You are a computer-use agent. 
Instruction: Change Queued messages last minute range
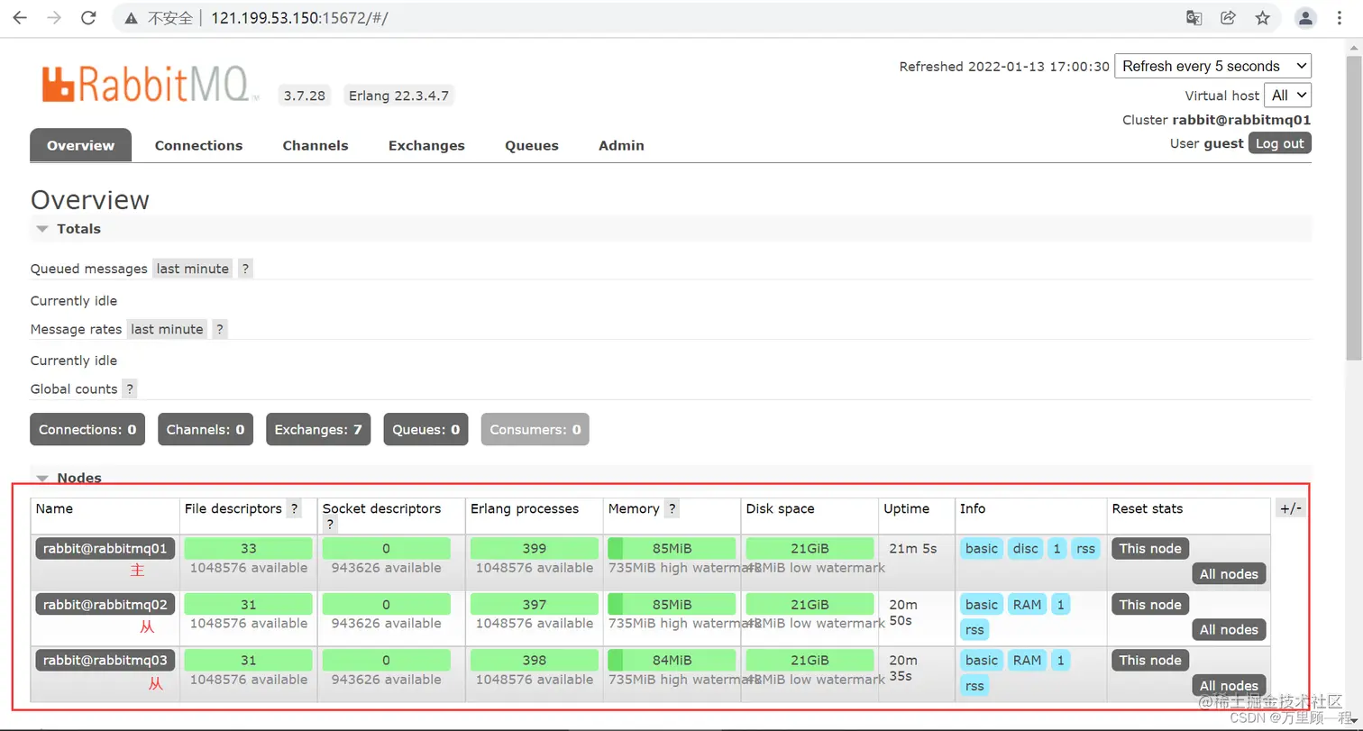click(x=192, y=269)
